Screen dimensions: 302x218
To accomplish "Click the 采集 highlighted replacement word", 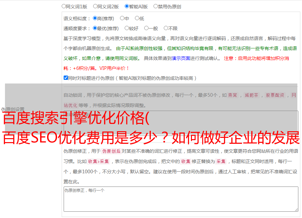I will click(221, 161).
